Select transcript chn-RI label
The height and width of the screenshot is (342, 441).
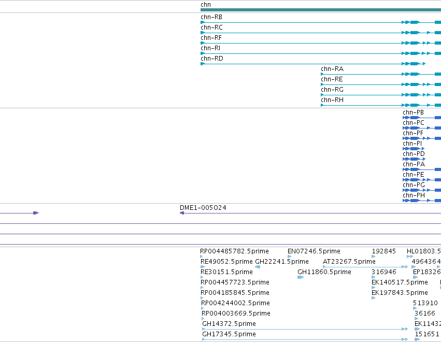(x=210, y=48)
